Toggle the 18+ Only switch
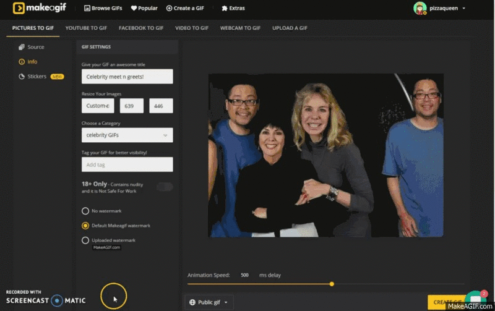Viewport: 495px width, 311px height. click(x=165, y=187)
